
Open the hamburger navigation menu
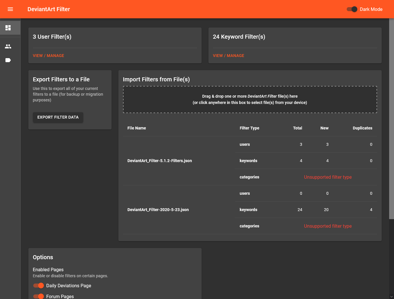(10, 9)
